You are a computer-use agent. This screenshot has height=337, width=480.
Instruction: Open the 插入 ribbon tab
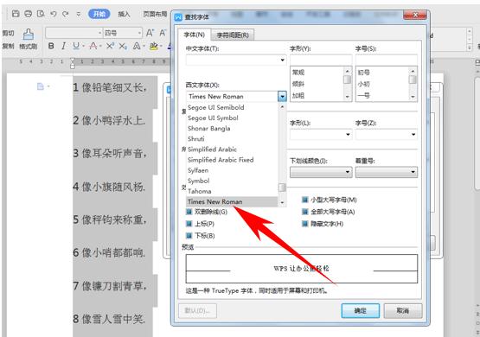pos(124,14)
